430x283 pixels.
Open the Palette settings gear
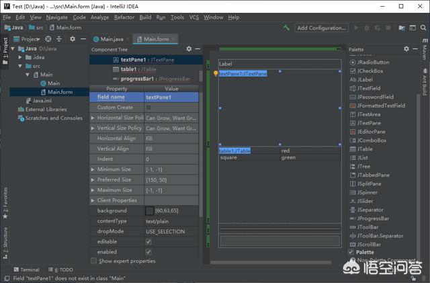(x=406, y=49)
